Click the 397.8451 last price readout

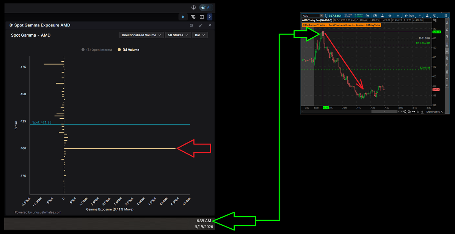pyautogui.click(x=335, y=16)
